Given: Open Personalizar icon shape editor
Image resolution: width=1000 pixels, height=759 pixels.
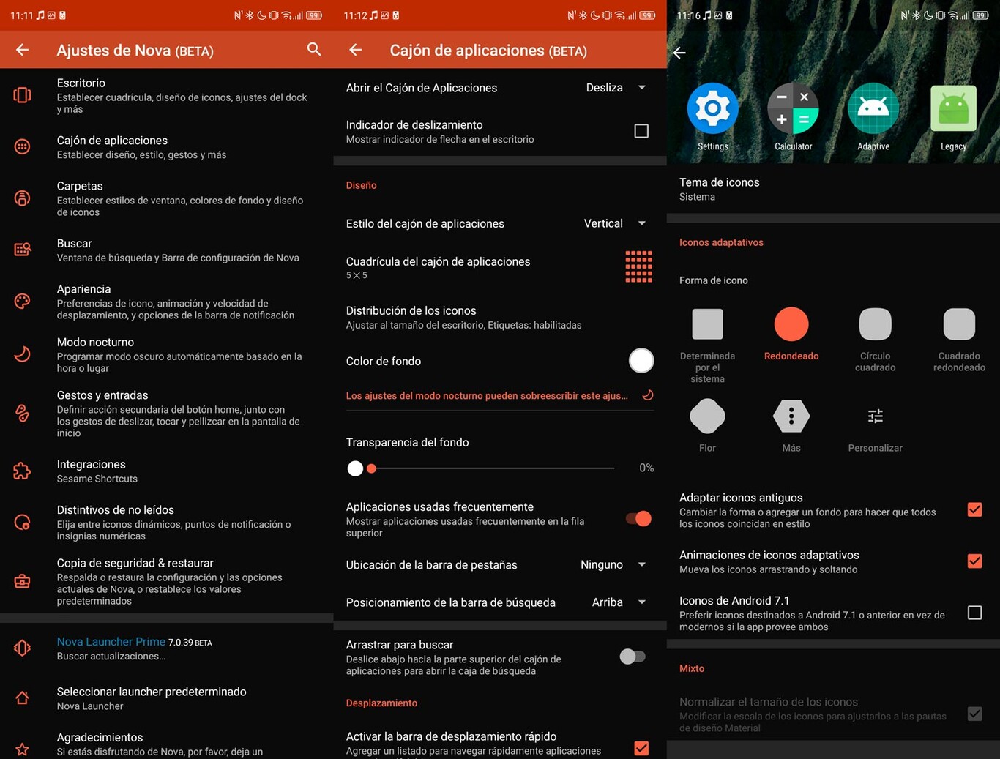Looking at the screenshot, I should click(x=875, y=416).
